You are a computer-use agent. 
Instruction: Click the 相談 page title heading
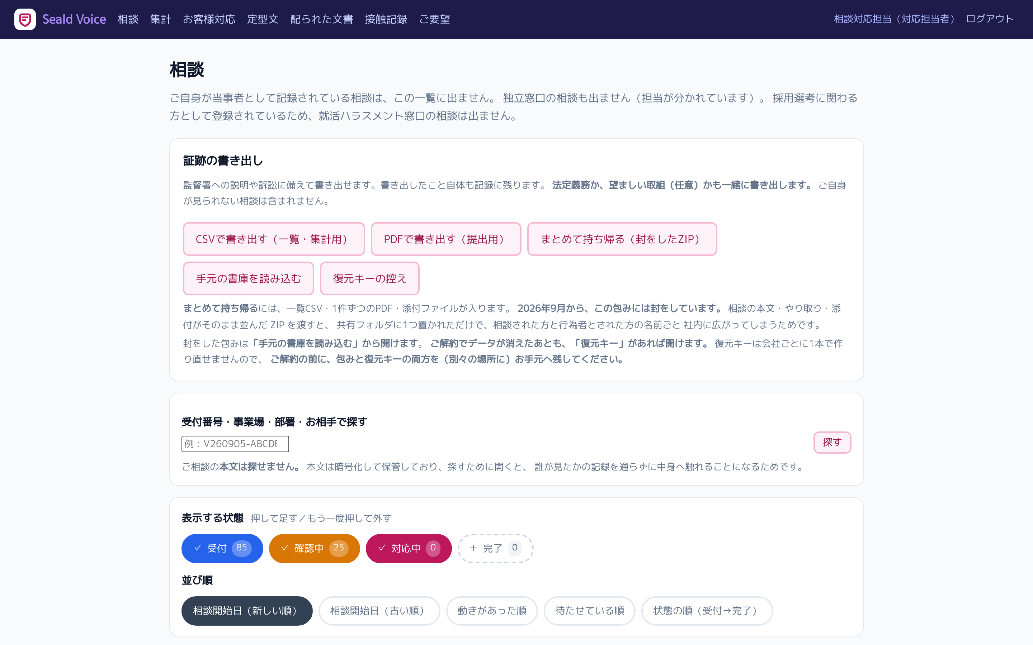(x=187, y=70)
